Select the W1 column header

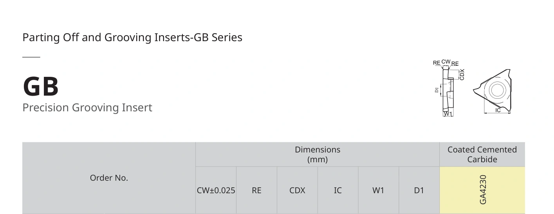click(x=379, y=190)
